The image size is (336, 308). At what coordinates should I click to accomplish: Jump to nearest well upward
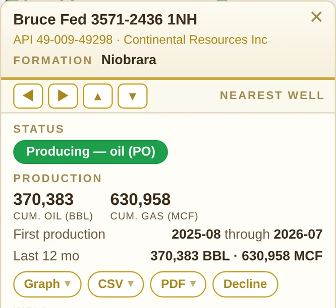tap(98, 96)
